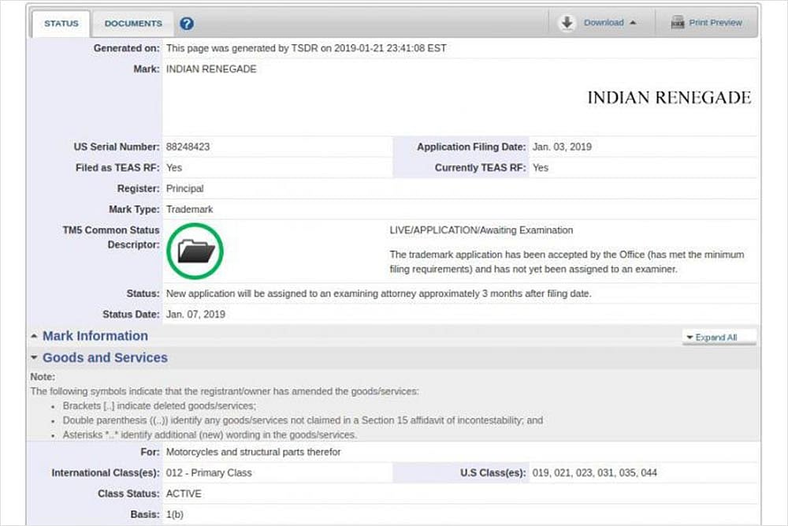Click the Status Date Jan. 07, 2019

pos(195,315)
